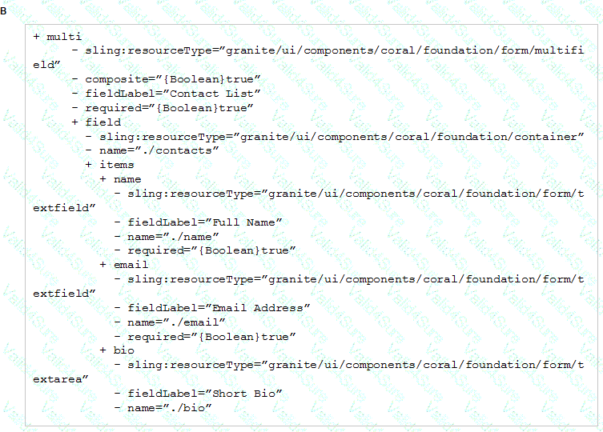Select the email node label
603x432 pixels.
coord(131,265)
